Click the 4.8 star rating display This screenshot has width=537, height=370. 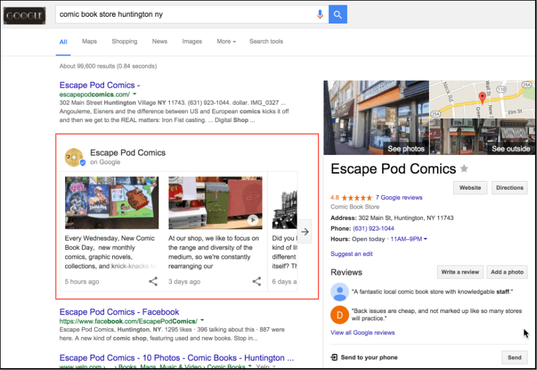click(351, 198)
